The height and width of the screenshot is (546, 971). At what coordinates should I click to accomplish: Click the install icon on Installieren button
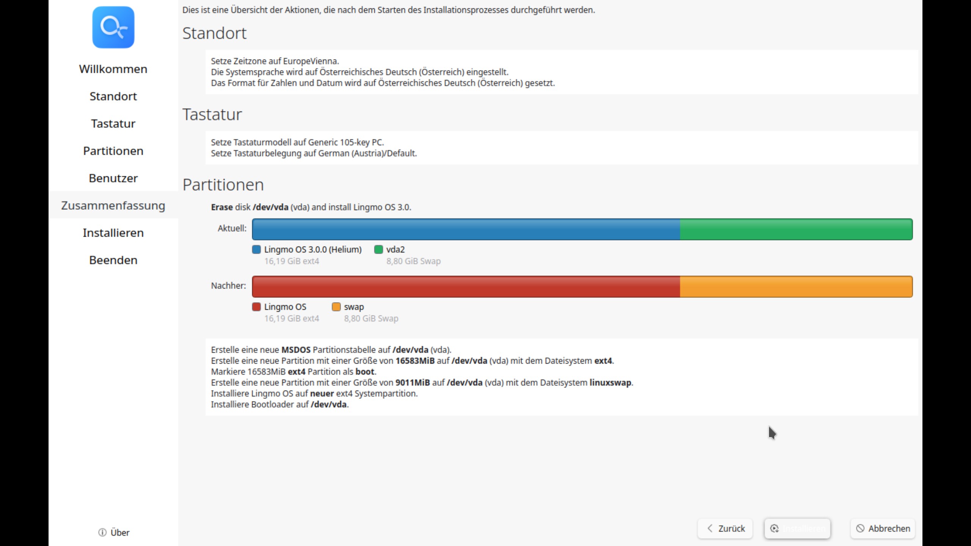coord(775,529)
